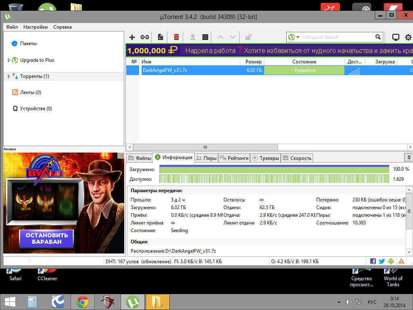Click the search magnifier icon

(378, 37)
